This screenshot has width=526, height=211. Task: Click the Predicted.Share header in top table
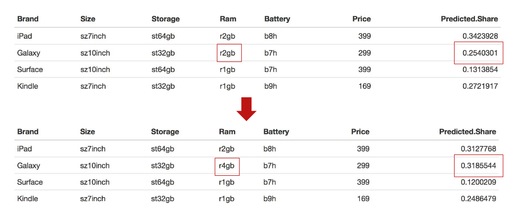(x=469, y=19)
